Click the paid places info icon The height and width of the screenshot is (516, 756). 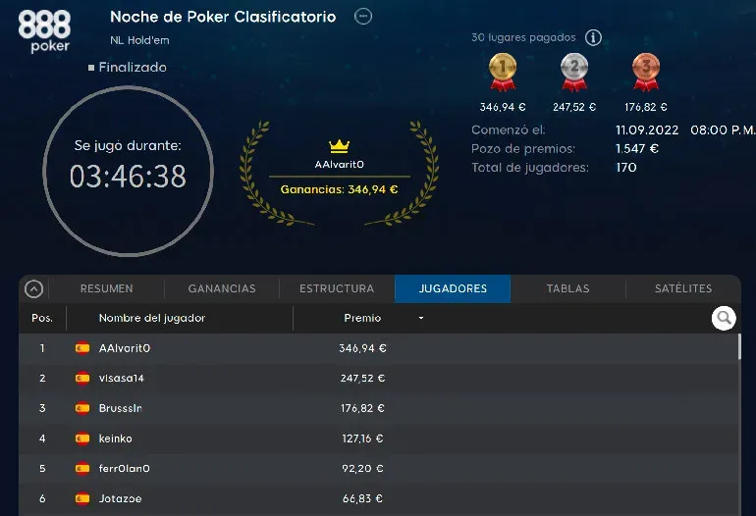pyautogui.click(x=593, y=37)
